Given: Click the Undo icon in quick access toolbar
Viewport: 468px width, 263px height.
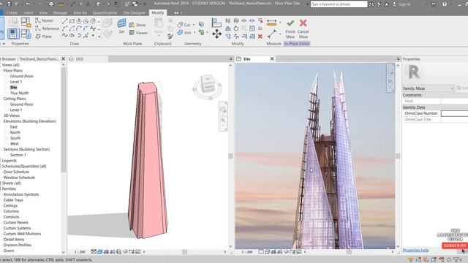Looking at the screenshot, I should (28, 4).
